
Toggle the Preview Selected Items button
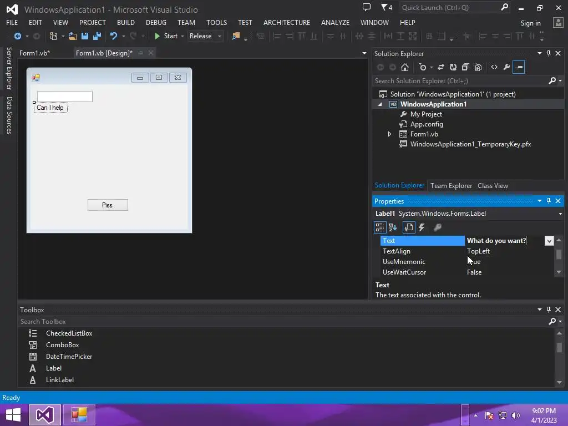pyautogui.click(x=519, y=67)
